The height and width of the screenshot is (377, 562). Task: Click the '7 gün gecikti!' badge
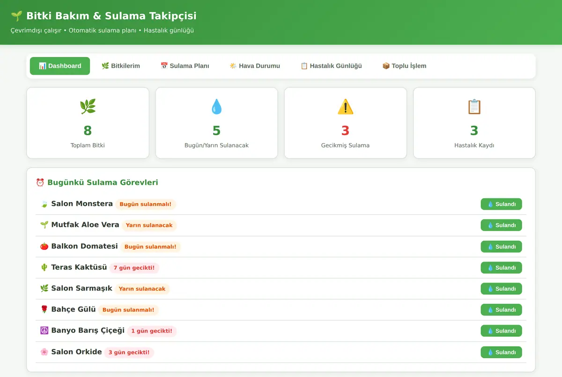coord(134,268)
